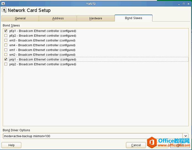Click the Next button
Image resolution: width=192 pixels, height=150 pixels.
(180, 145)
